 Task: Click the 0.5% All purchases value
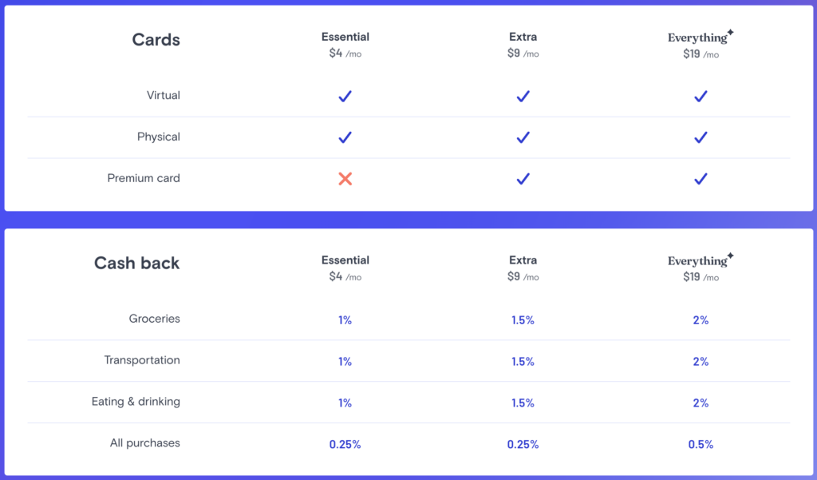tap(701, 445)
